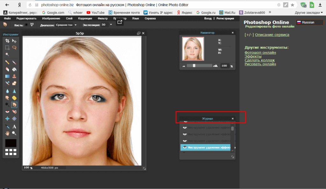The image size is (326, 189).
Task: Open the Фильтр menu
Action: 103,18
